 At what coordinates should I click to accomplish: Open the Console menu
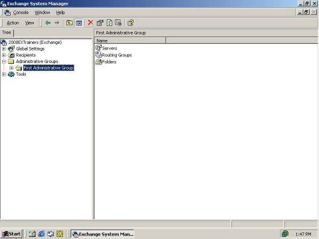[21, 13]
